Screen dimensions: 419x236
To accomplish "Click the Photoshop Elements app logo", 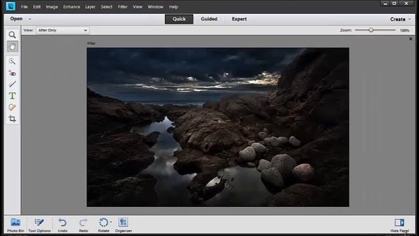I will pyautogui.click(x=10, y=6).
